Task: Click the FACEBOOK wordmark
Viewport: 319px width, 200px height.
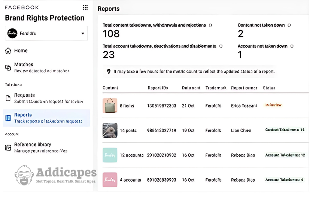Action: pyautogui.click(x=22, y=7)
